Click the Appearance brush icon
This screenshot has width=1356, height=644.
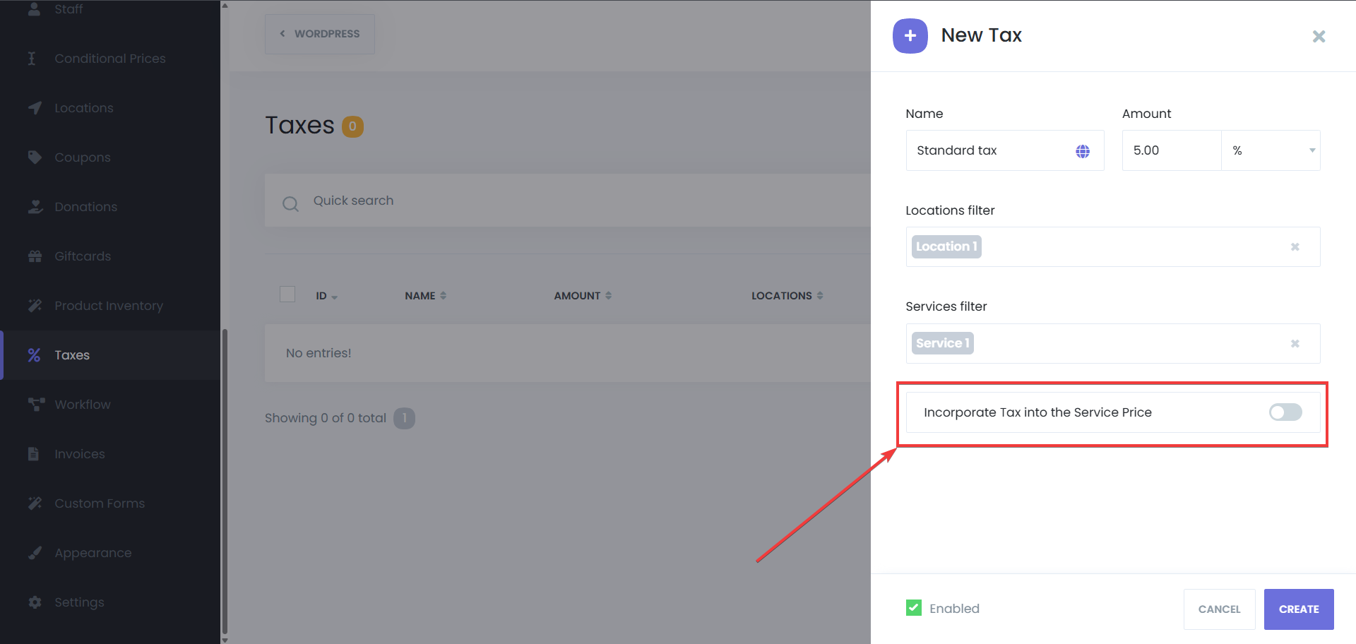click(x=35, y=553)
